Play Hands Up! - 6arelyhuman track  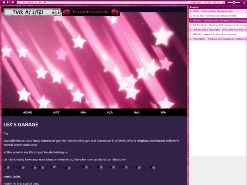(x=218, y=16)
